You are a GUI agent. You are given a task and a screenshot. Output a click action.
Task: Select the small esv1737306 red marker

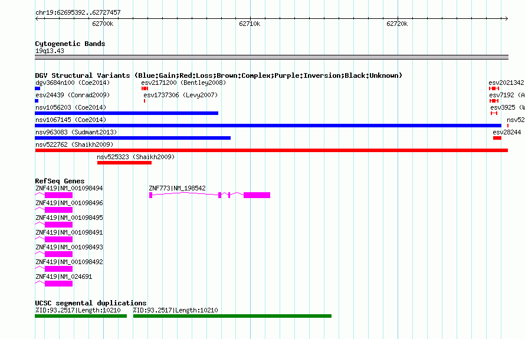pyautogui.click(x=145, y=101)
